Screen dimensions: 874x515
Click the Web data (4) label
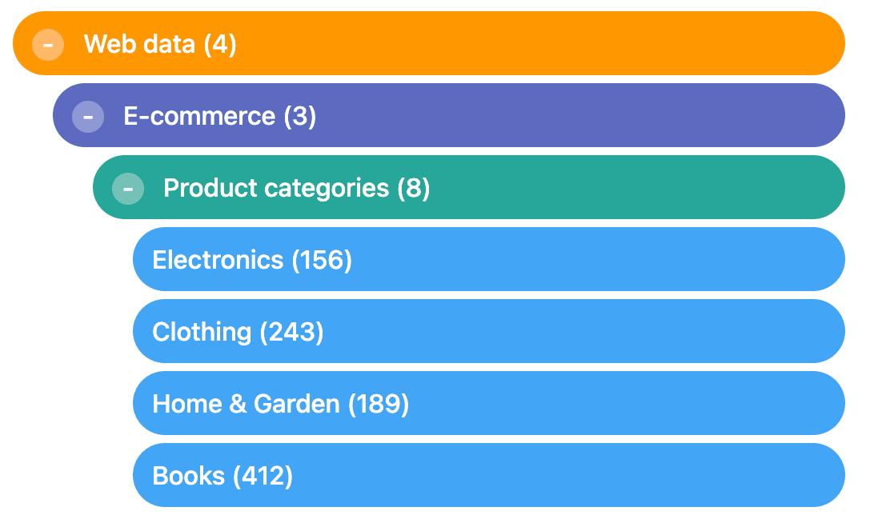160,44
